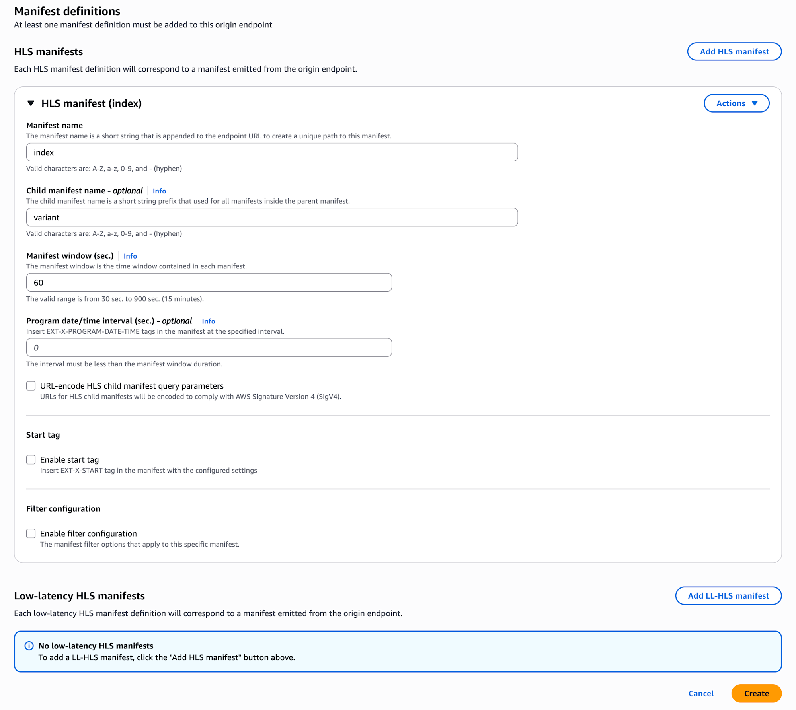Check the Enable start tag checkbox

pyautogui.click(x=31, y=460)
